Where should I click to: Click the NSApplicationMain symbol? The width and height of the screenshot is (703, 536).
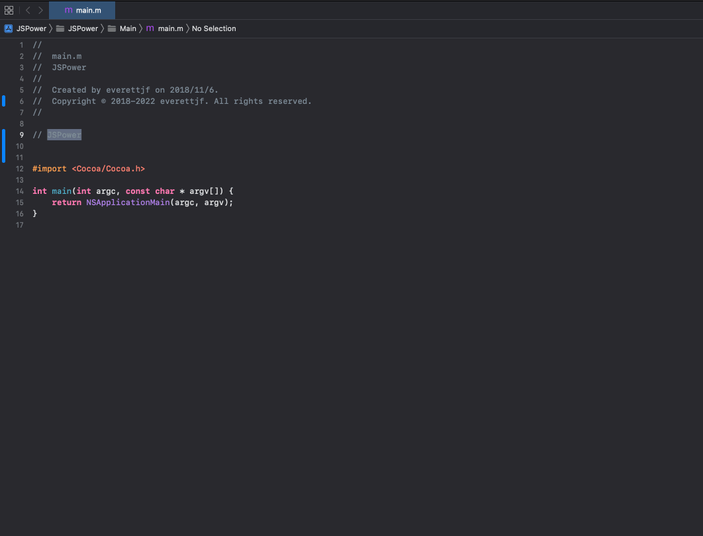tap(126, 202)
